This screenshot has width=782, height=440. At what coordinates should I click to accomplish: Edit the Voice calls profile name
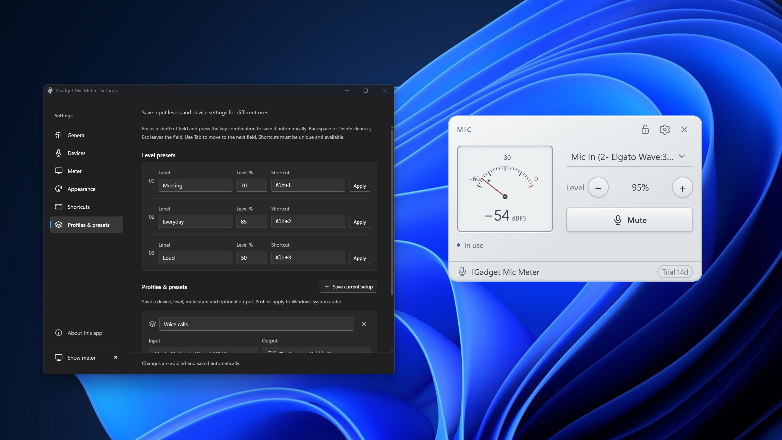pyautogui.click(x=257, y=324)
